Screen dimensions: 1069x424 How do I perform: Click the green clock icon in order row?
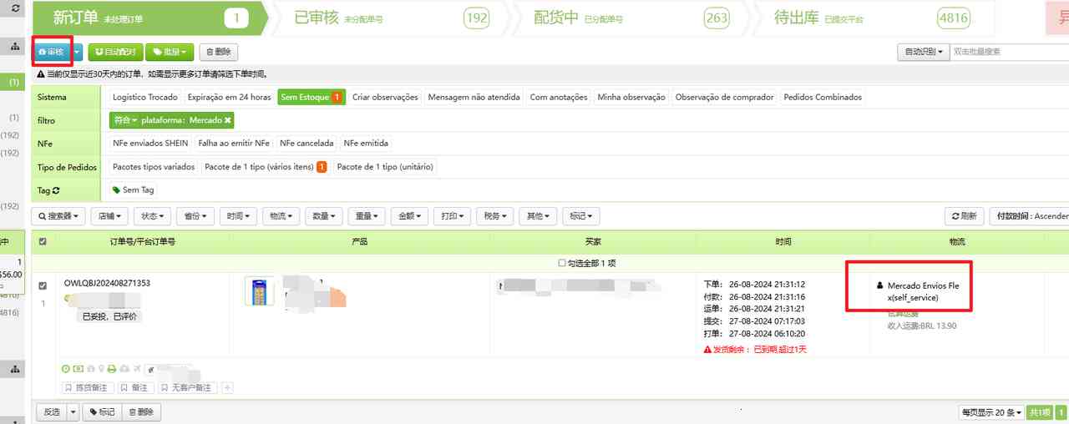tap(66, 369)
